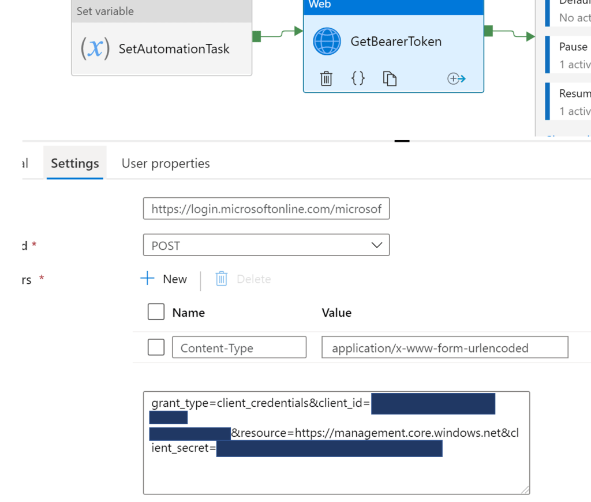The width and height of the screenshot is (591, 502).
Task: Click add output arrow on GetBearerToken
Action: click(x=457, y=78)
